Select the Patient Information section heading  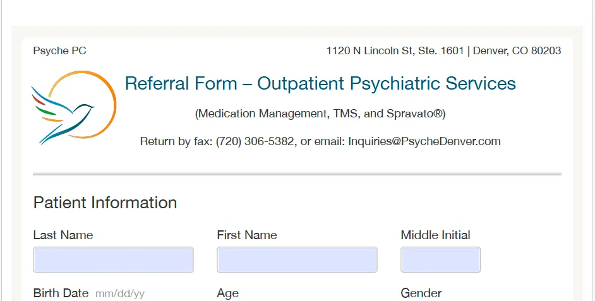click(105, 203)
